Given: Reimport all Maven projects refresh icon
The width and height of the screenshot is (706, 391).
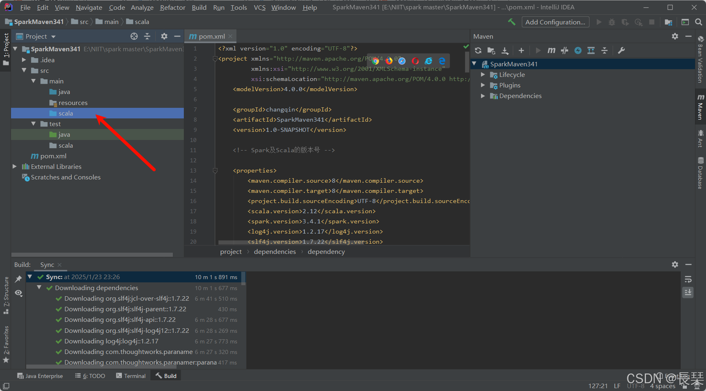Looking at the screenshot, I should pyautogui.click(x=478, y=50).
